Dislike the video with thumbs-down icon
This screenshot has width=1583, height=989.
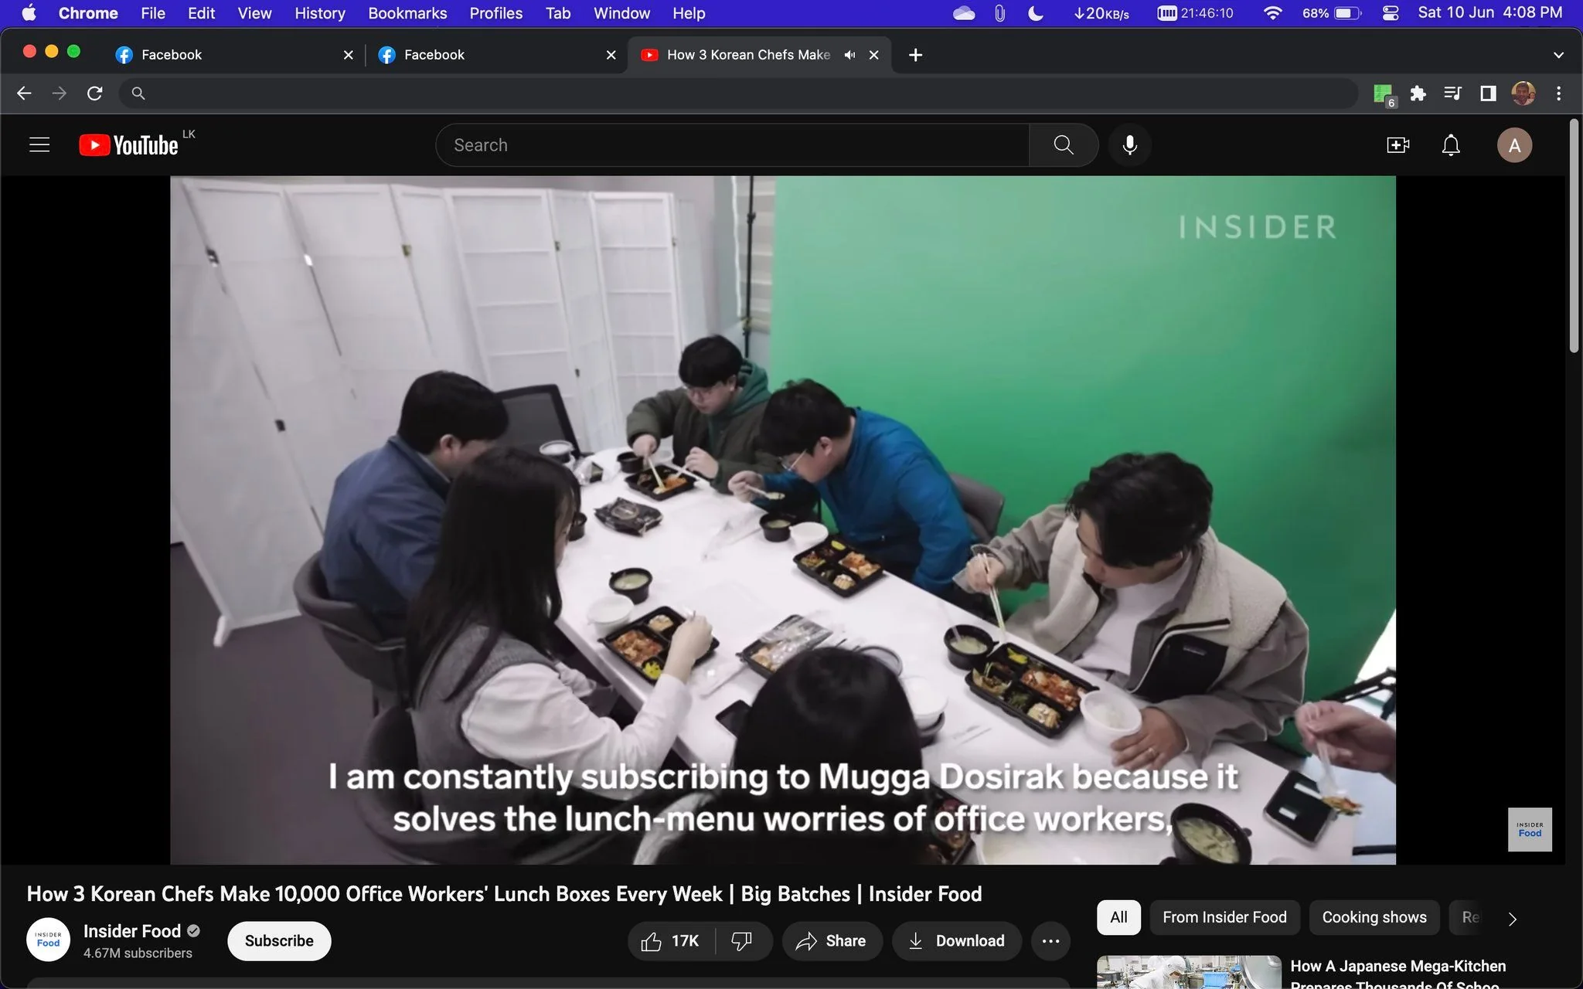(741, 940)
